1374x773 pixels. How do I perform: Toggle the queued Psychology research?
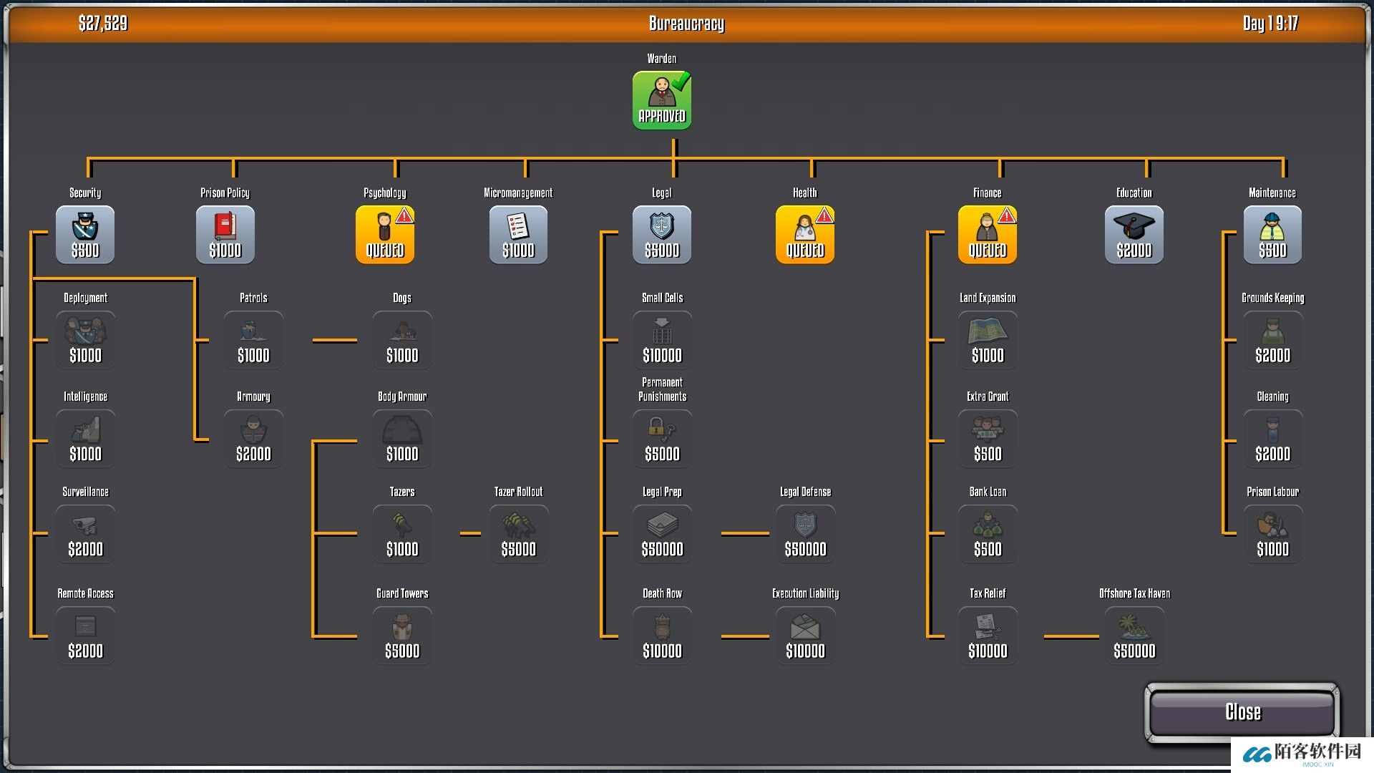(x=385, y=235)
